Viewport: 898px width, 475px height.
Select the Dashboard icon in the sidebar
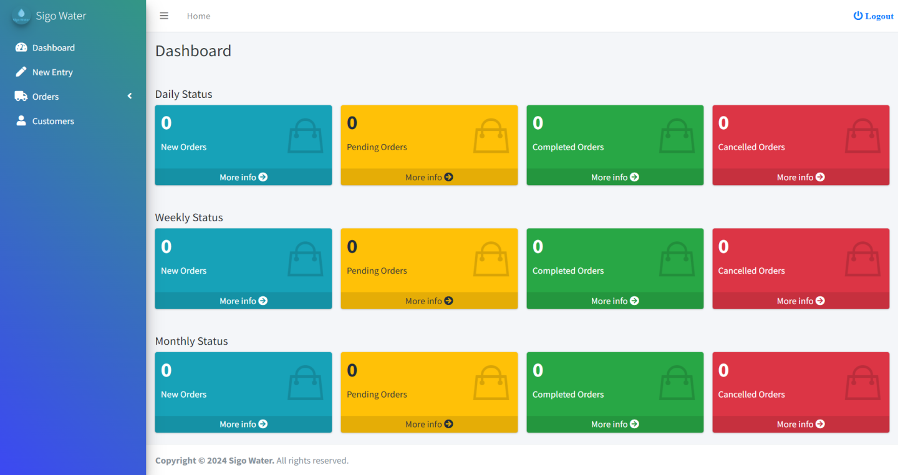pos(21,47)
